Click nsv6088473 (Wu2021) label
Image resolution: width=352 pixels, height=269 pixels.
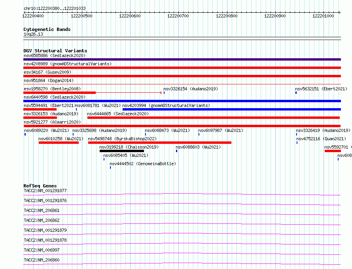click(167, 130)
